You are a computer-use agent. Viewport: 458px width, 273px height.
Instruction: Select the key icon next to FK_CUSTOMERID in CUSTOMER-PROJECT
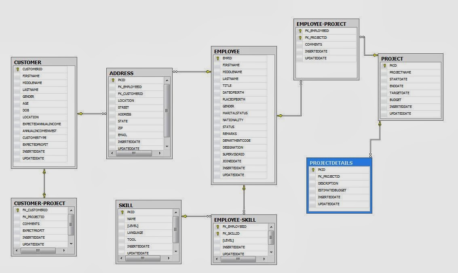pos(17,210)
